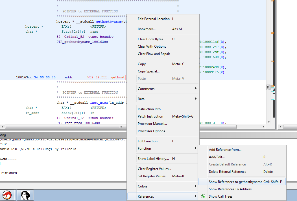
Task: Select Show References To Address
Action: click(230, 189)
